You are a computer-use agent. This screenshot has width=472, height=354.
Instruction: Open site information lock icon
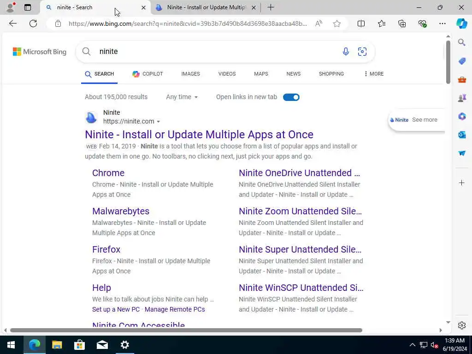pyautogui.click(x=58, y=24)
